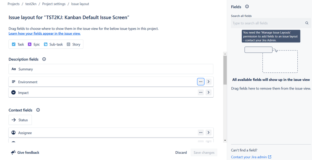This screenshot has height=160, width=312.
Task: Go to Projects breadcrumb
Action: [13, 4]
